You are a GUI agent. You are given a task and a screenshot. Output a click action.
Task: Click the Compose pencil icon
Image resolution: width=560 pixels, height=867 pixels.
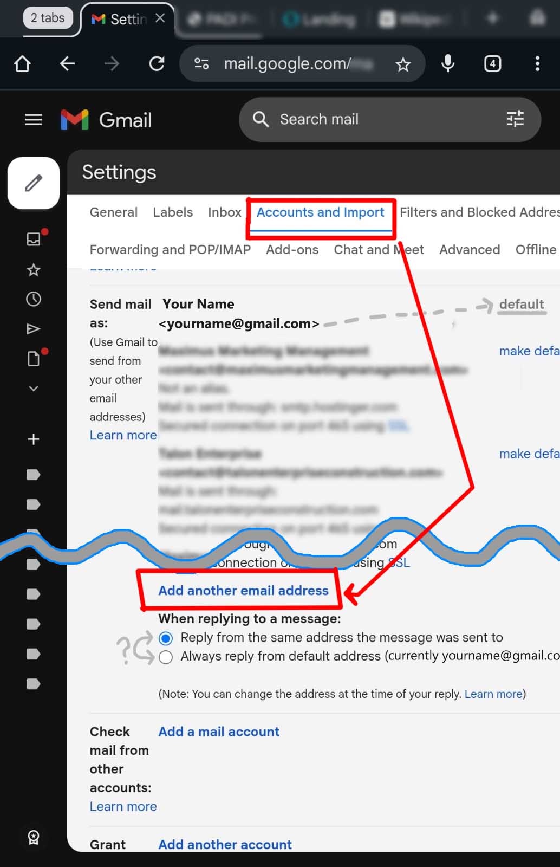pyautogui.click(x=34, y=183)
